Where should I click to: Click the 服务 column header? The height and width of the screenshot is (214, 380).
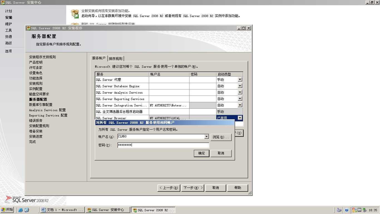pos(122,74)
